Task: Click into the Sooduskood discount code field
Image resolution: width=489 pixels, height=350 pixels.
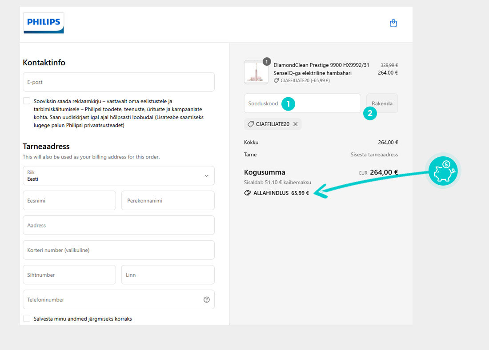Action: (262, 103)
